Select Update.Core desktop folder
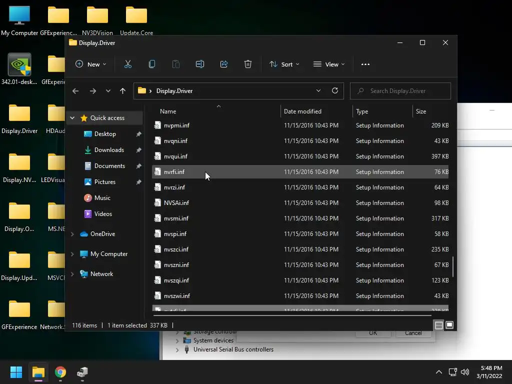This screenshot has width=512, height=384. click(136, 21)
